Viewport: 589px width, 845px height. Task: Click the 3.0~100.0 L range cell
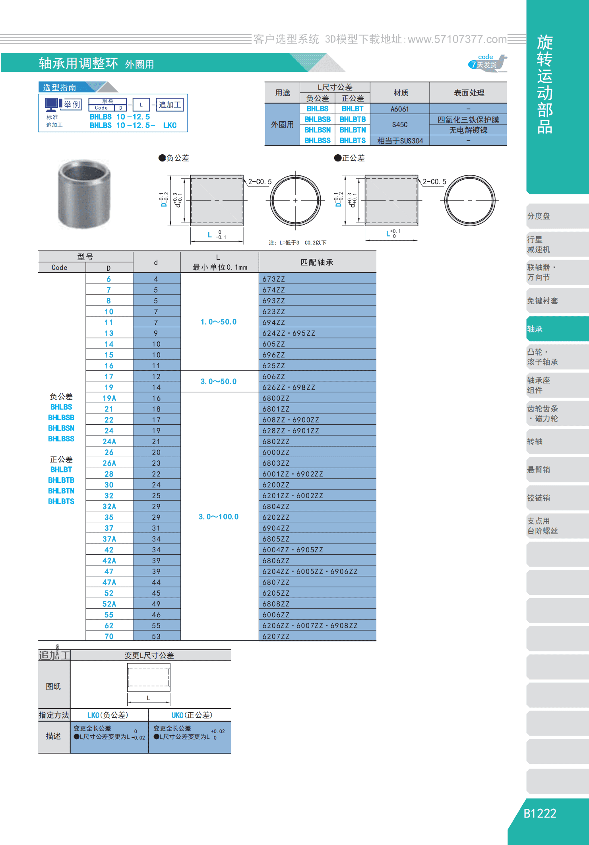(219, 517)
